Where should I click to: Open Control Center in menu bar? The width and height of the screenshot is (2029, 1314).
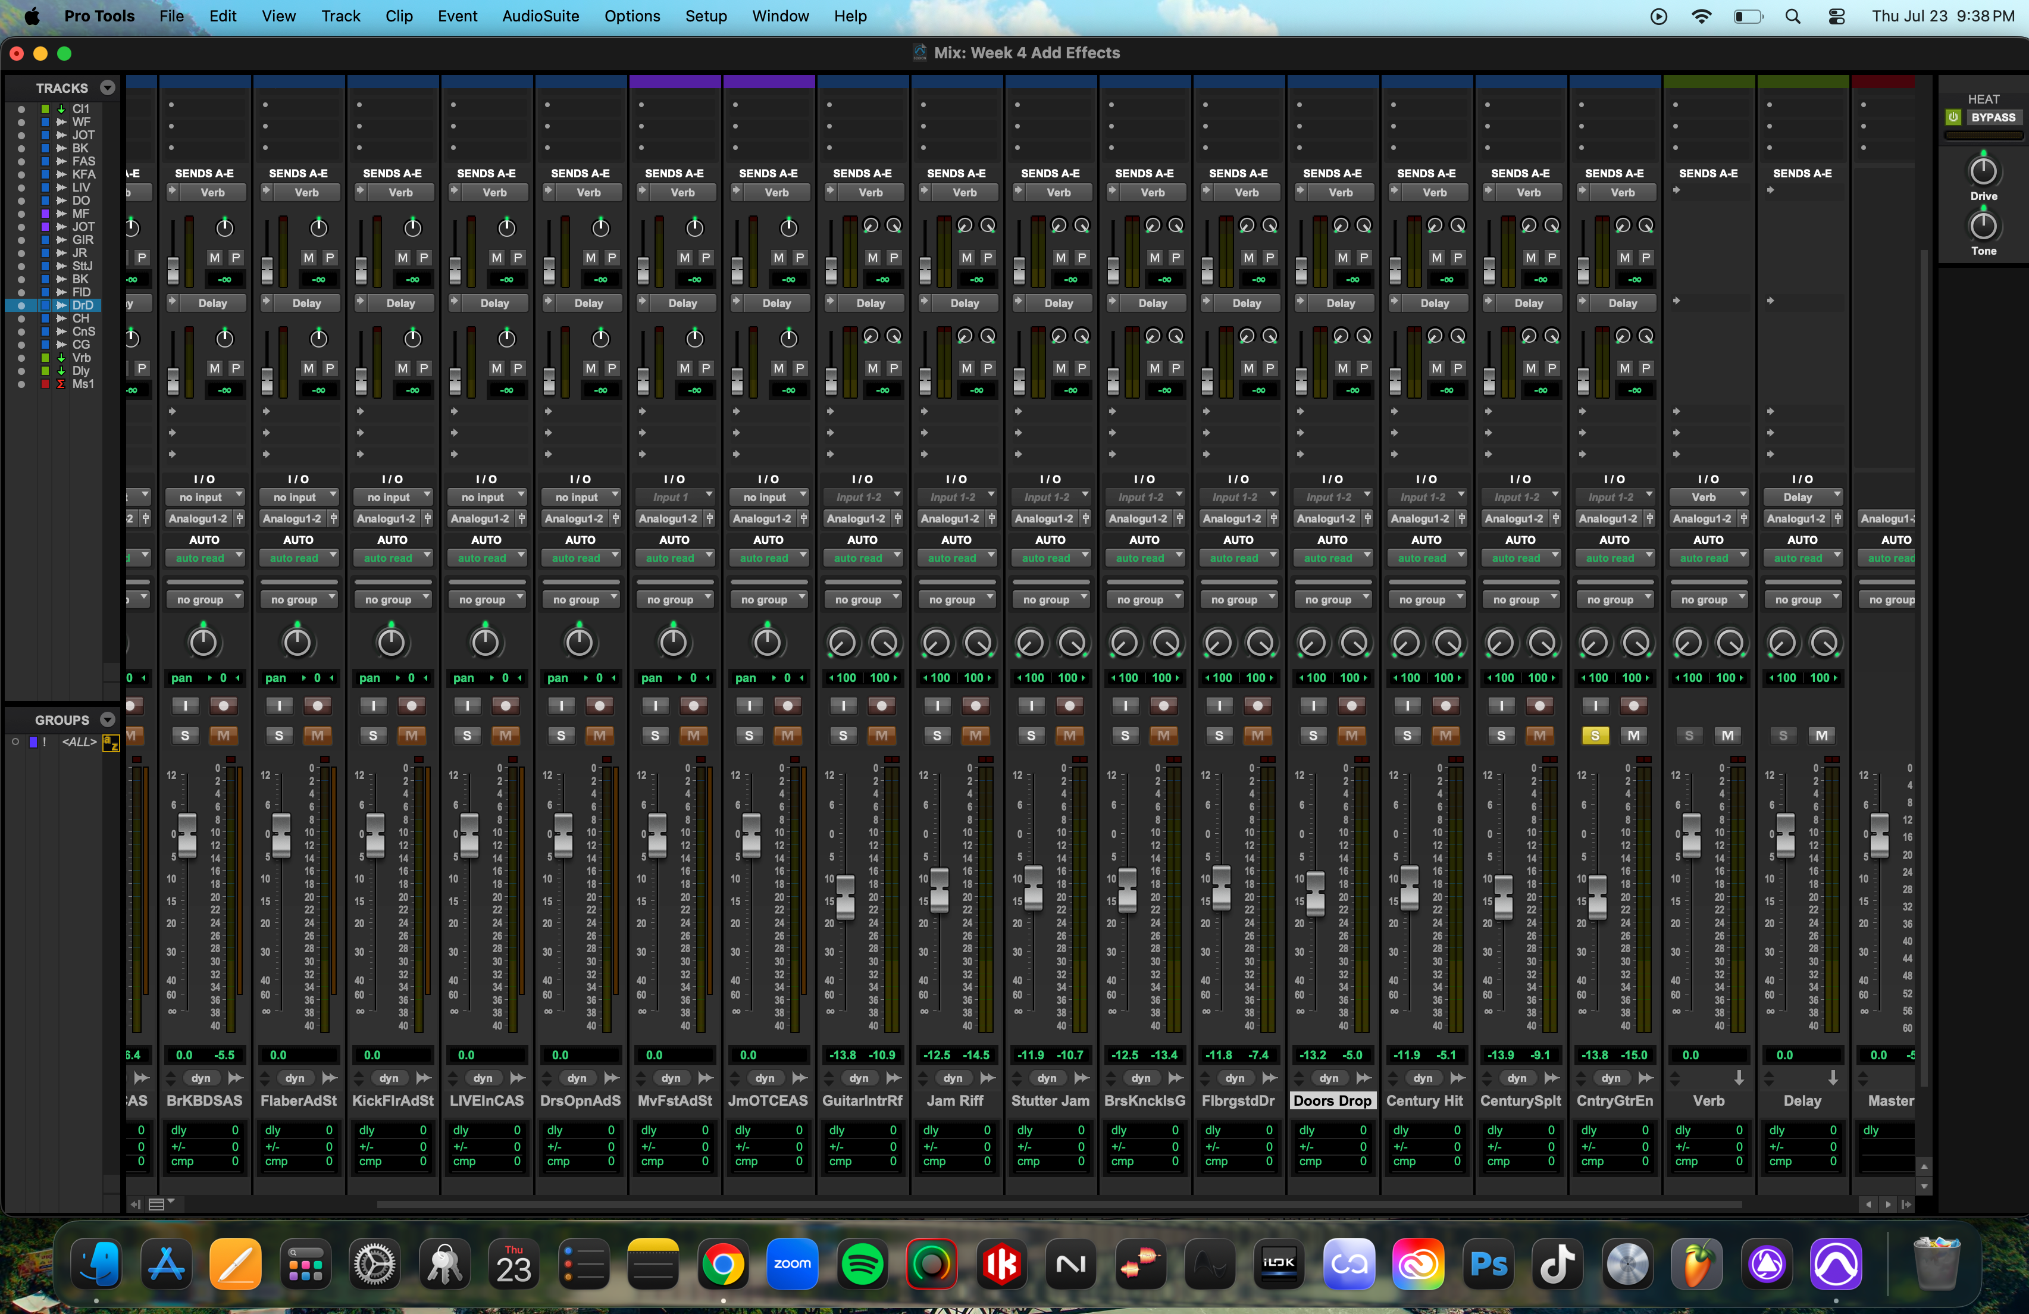coord(1837,16)
